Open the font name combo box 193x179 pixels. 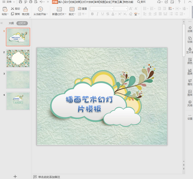102,9
